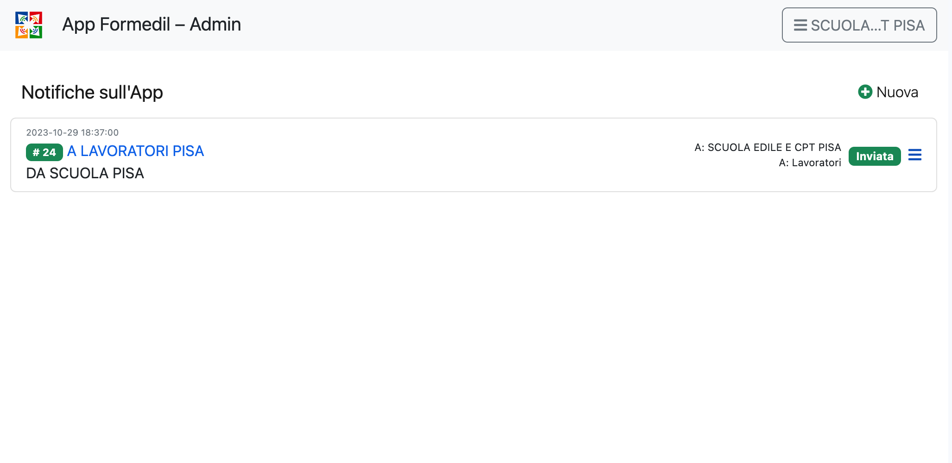Click the Notifiche sull'App heading
Viewport: 952px width, 463px height.
click(92, 92)
